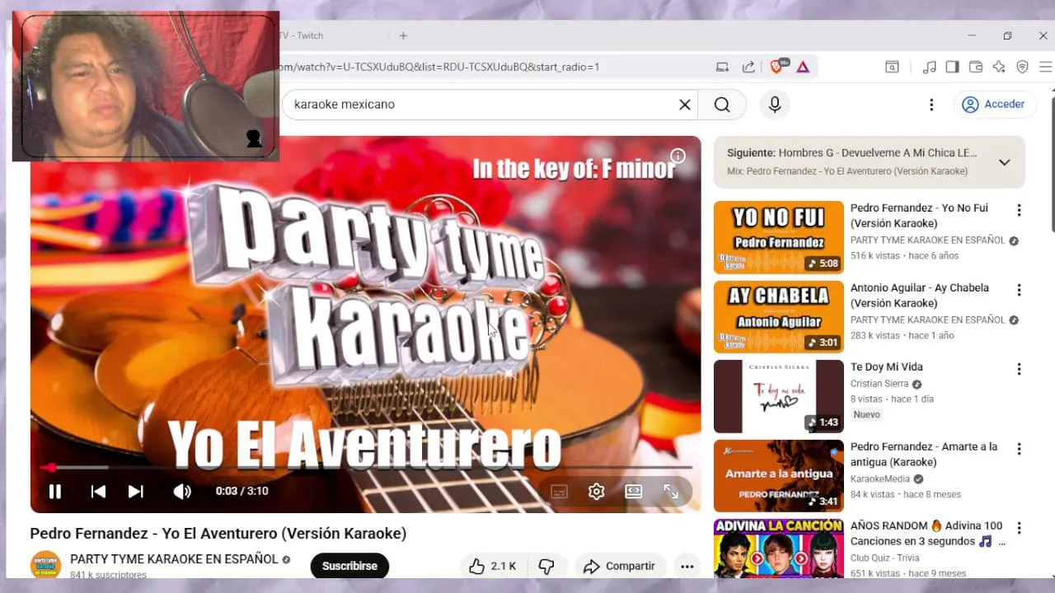Clear the YouTube search box text
Screen dimensions: 1055x593
pos(684,105)
